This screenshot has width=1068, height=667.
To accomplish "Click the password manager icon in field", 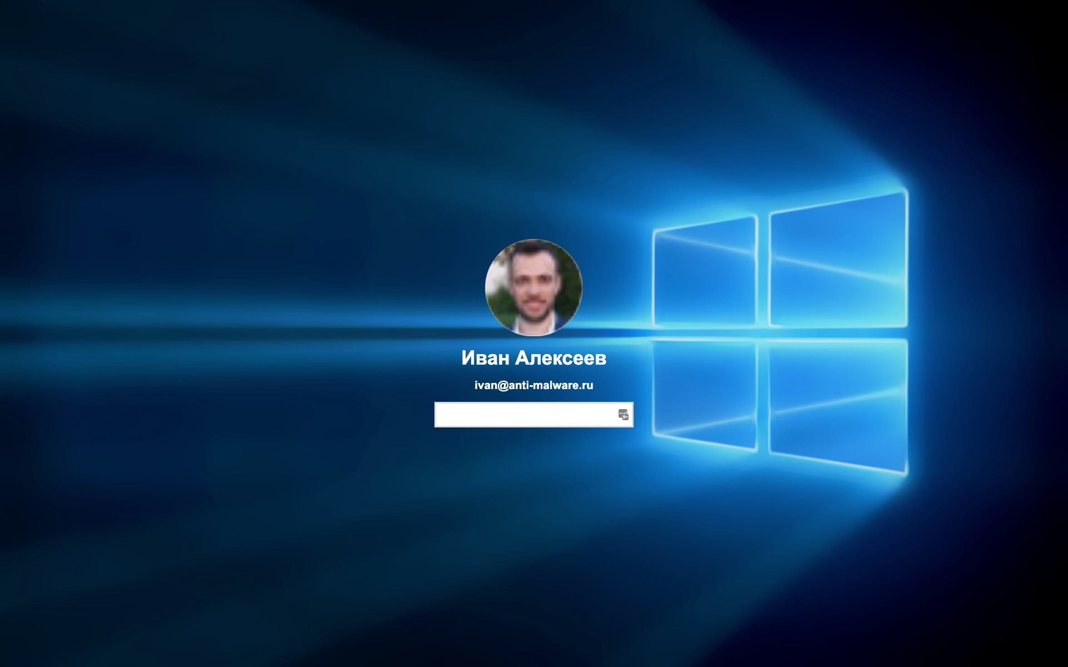I will pos(623,415).
